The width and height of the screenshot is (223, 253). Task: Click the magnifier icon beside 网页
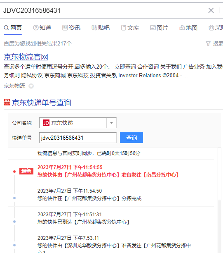tap(6, 28)
